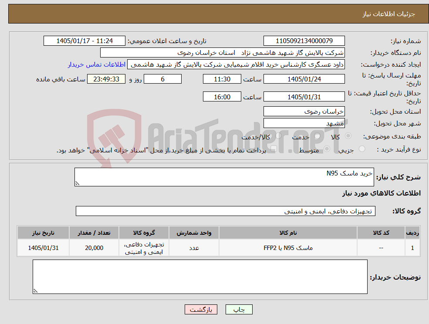The image size is (429, 324).
Task: Select the کالا radio button
Action: [x=348, y=135]
